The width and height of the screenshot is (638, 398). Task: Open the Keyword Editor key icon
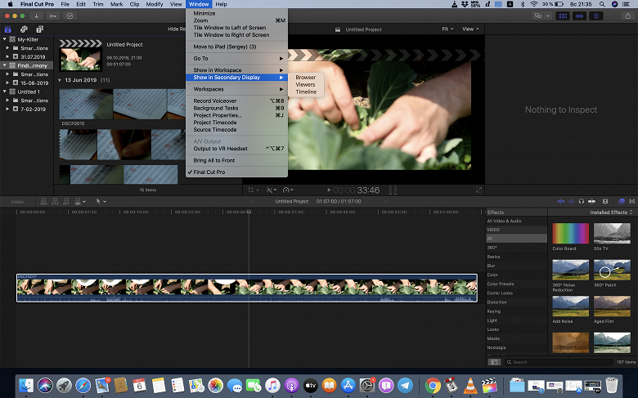point(53,16)
